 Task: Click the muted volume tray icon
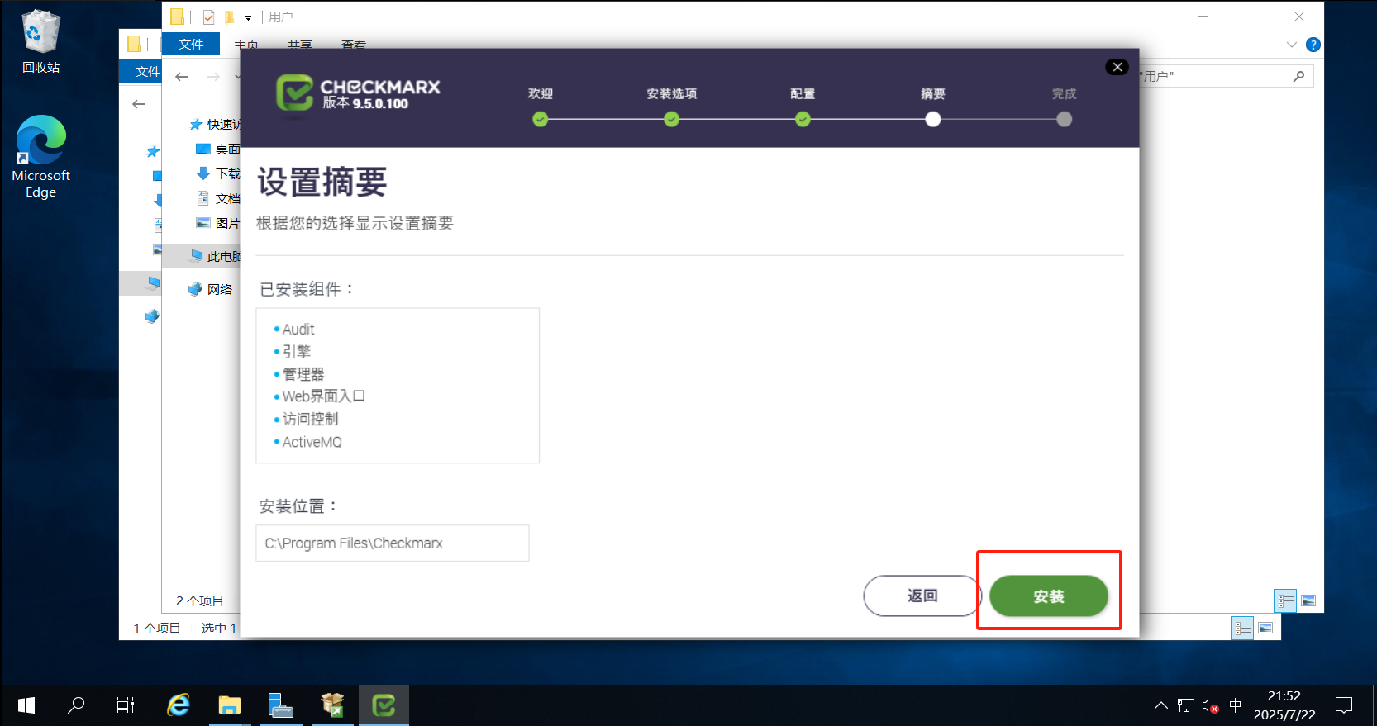click(1211, 706)
